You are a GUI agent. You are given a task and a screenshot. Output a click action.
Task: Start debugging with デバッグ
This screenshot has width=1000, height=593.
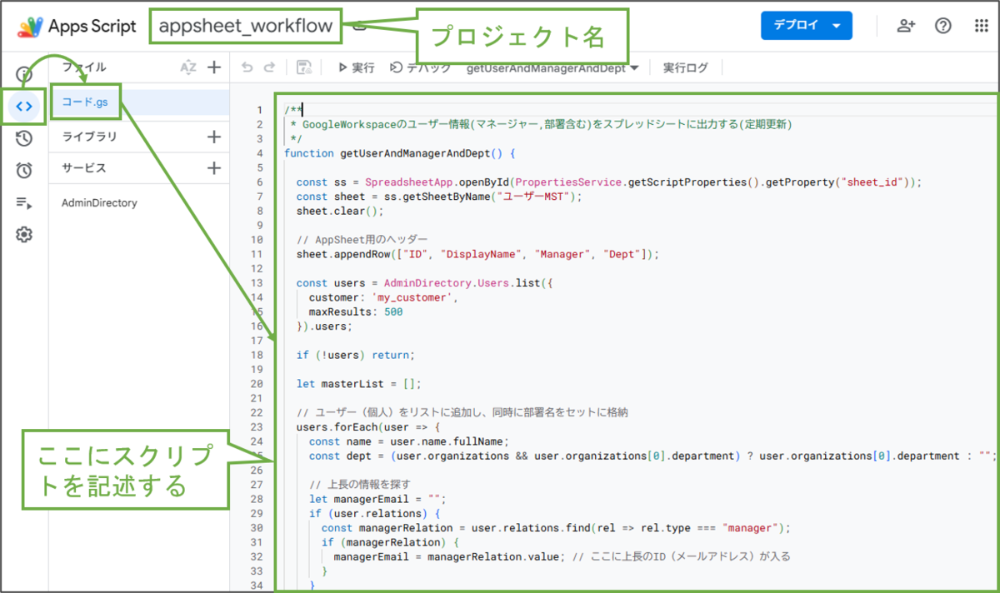[422, 67]
